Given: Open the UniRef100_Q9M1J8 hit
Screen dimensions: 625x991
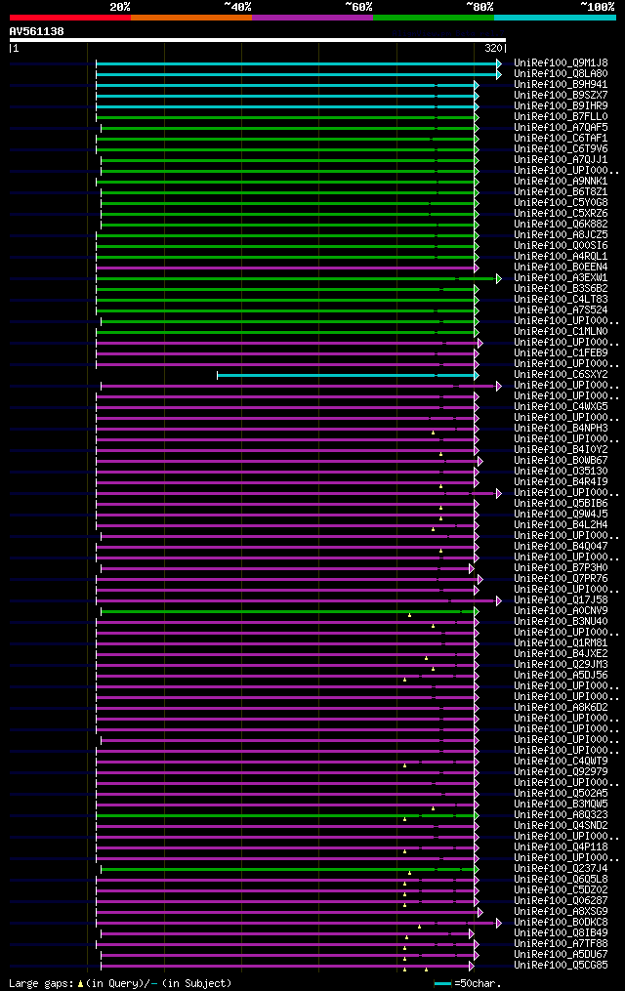Looking at the screenshot, I should (x=561, y=63).
